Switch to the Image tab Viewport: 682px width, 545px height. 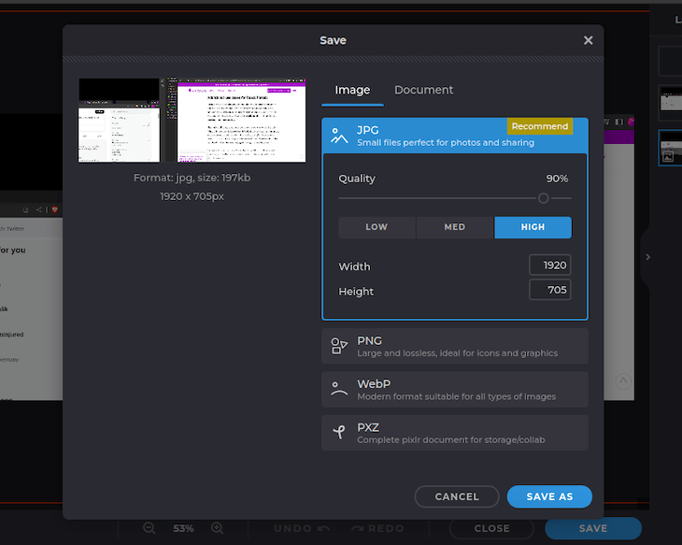(x=352, y=90)
